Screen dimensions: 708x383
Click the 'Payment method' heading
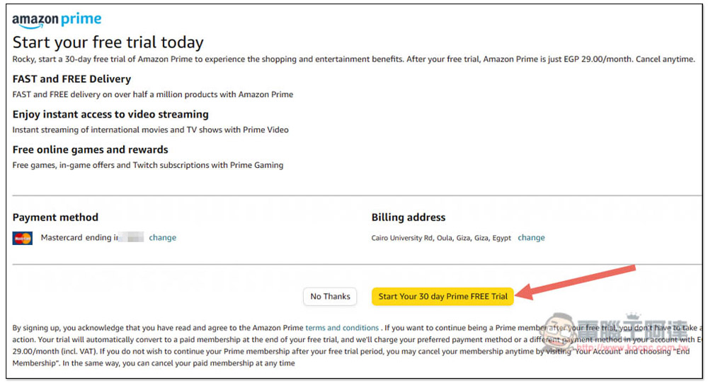[55, 217]
